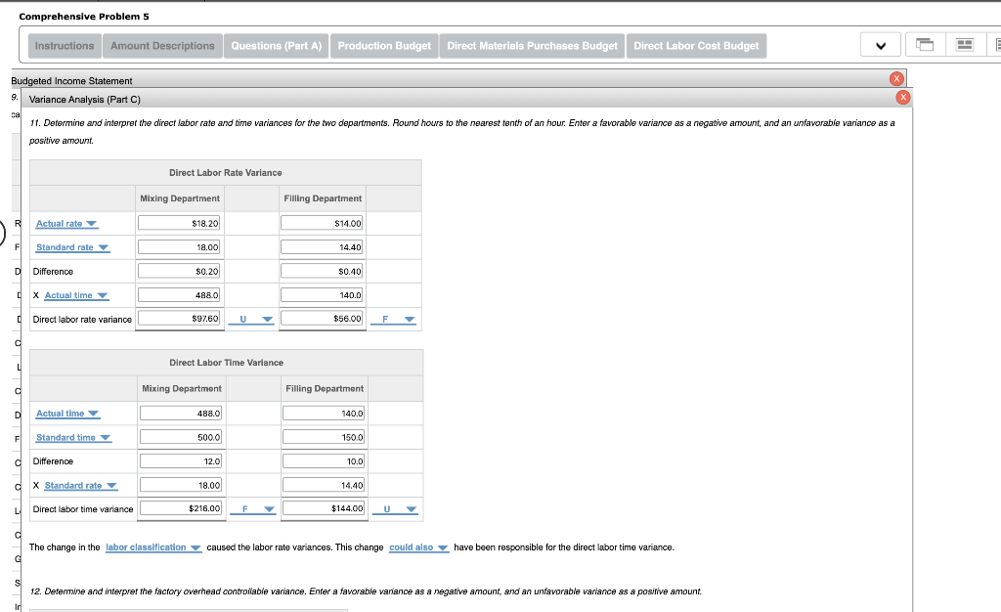Click the 'Comprehensive Problem 5' title
Screen dimensions: 1001x612
(x=84, y=17)
